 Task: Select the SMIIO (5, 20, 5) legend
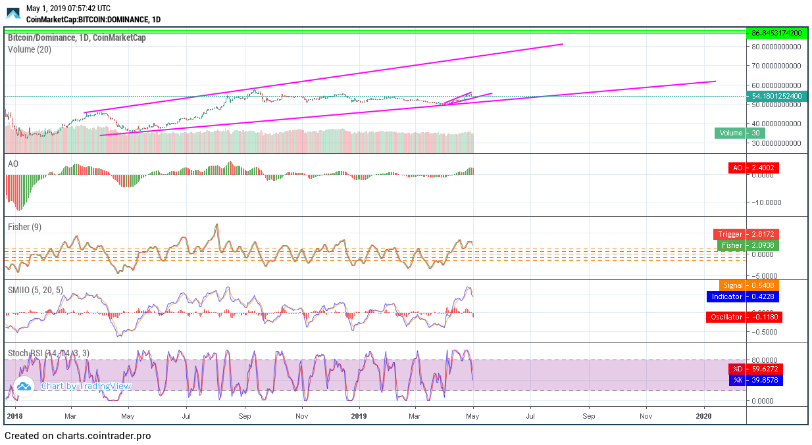[36, 290]
